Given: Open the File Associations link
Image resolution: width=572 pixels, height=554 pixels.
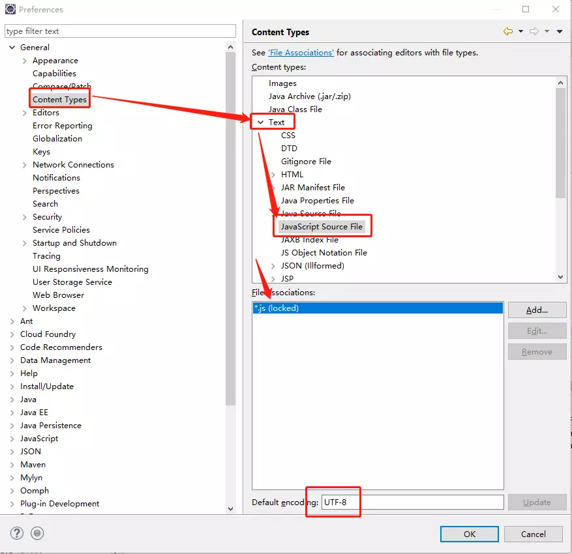Looking at the screenshot, I should coord(301,52).
